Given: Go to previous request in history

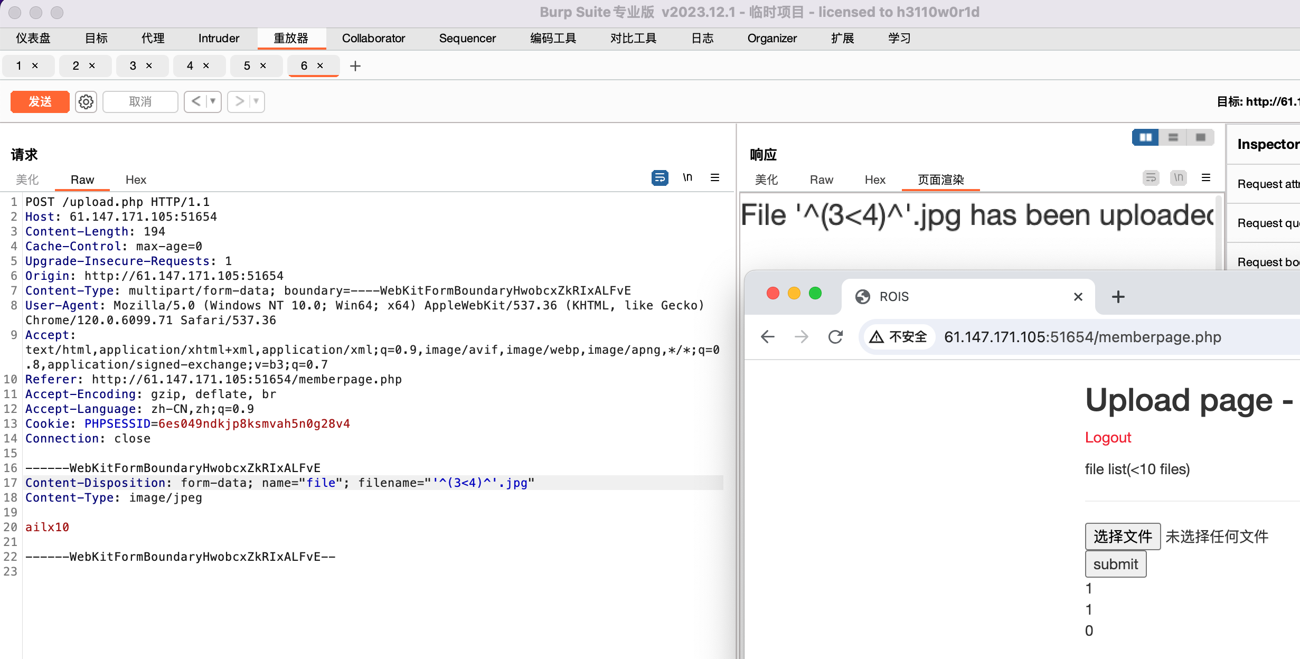Looking at the screenshot, I should point(196,101).
